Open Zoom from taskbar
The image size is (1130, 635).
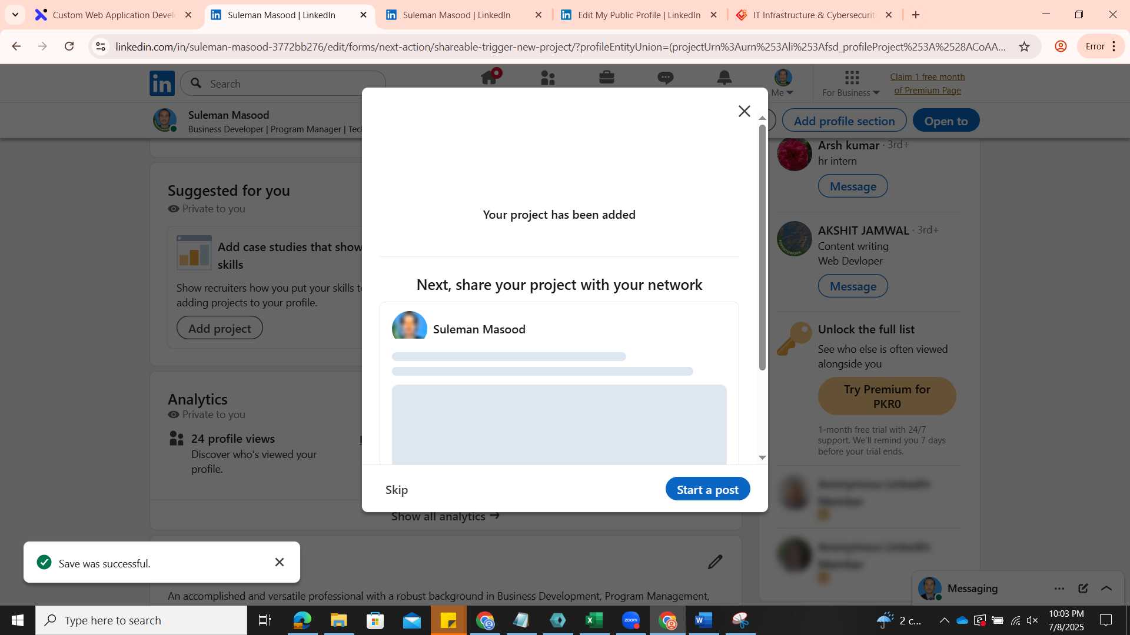tap(630, 620)
